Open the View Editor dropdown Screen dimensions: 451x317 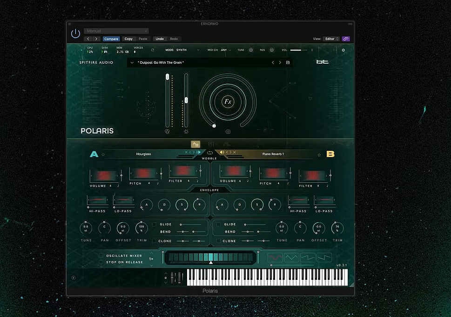point(332,39)
